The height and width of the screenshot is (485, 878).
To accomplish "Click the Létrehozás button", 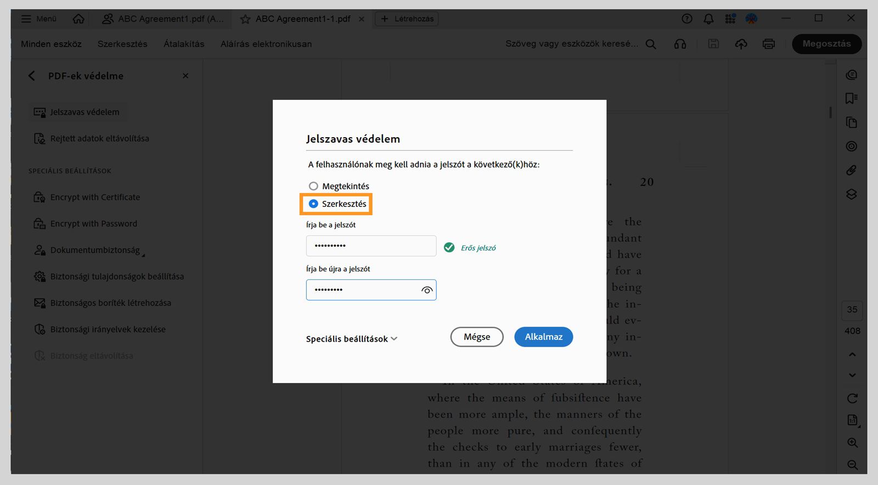I will [x=407, y=19].
